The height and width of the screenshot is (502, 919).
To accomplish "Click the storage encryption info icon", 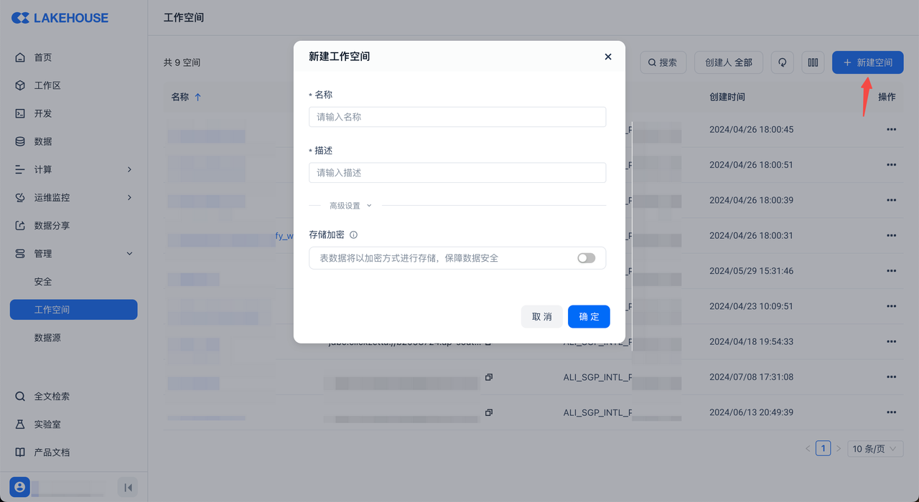I will click(353, 235).
